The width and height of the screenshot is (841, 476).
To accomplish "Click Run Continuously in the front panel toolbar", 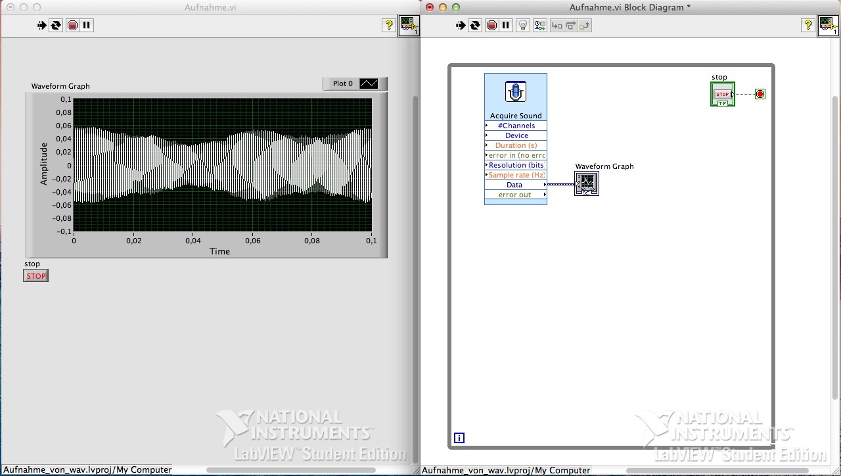I will [x=56, y=26].
